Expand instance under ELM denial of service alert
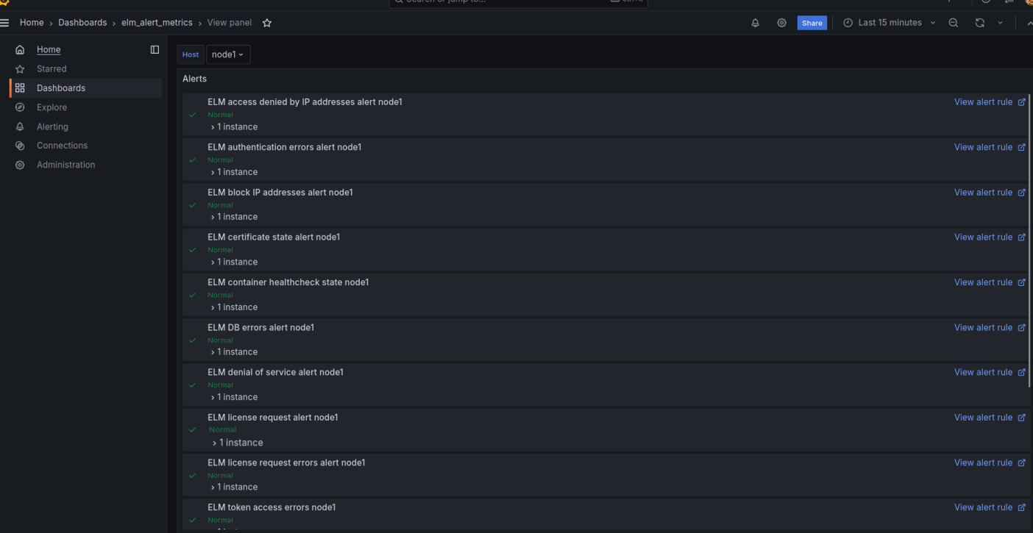Screen dimensions: 1033x533 pyautogui.click(x=234, y=397)
